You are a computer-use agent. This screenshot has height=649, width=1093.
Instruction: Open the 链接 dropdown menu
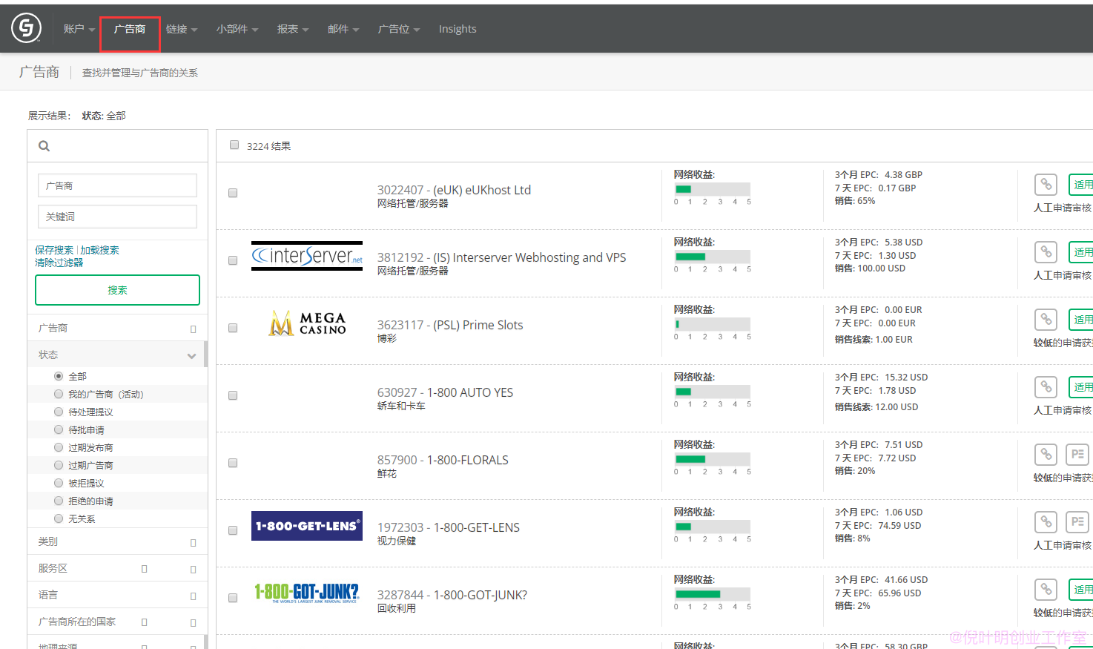click(182, 29)
